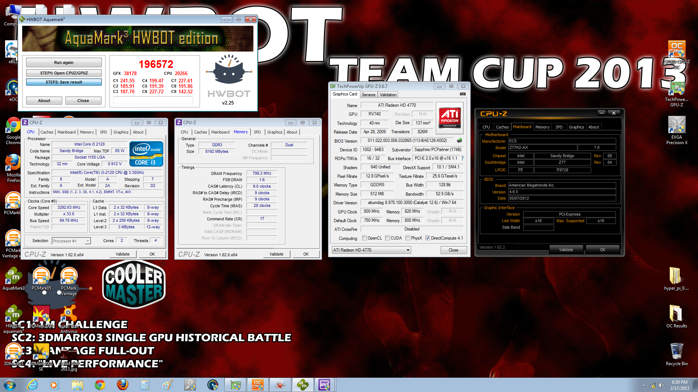This screenshot has height=392, width=698.
Task: Click GPU-Z screenshot camera icon
Action: 462,94
